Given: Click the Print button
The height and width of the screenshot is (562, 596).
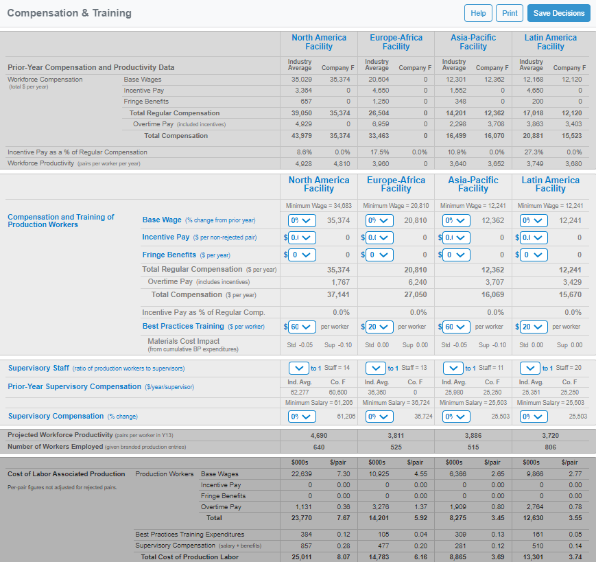Looking at the screenshot, I should click(x=510, y=13).
